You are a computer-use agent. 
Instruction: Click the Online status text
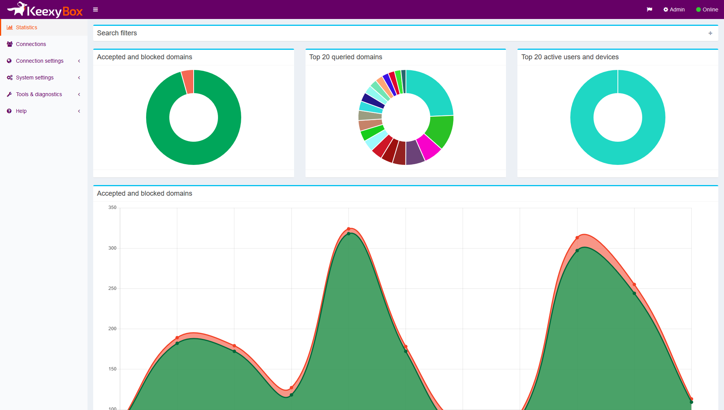point(710,9)
